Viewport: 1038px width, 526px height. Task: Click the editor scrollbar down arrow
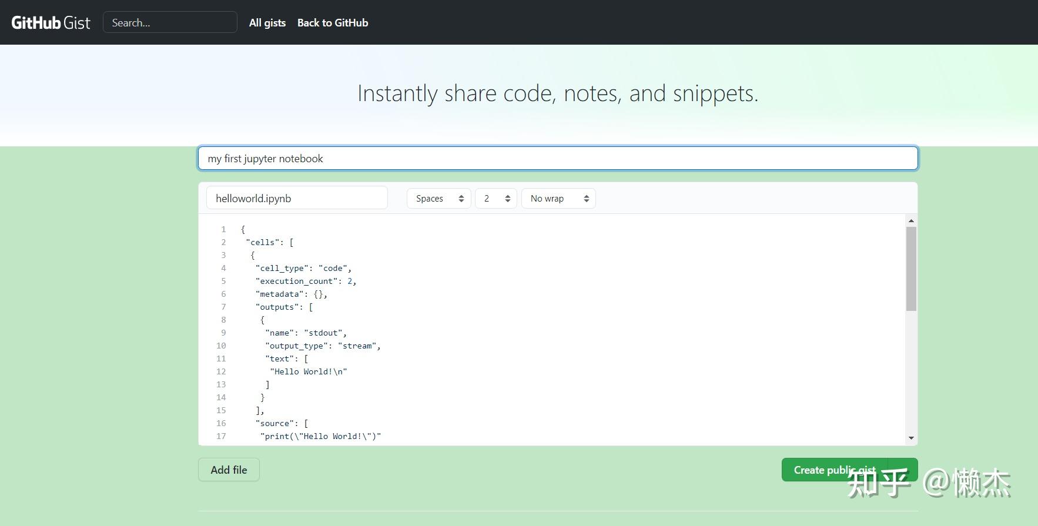(911, 438)
